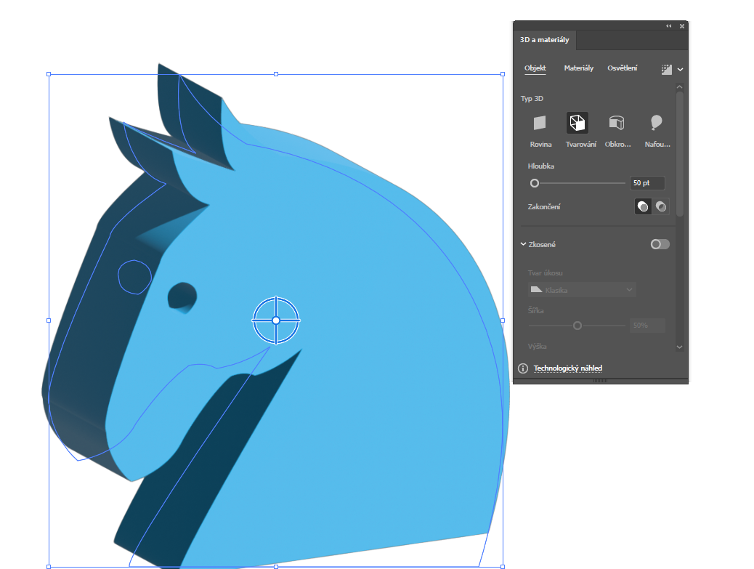This screenshot has height=569, width=754.
Task: Click the render with ray tracing icon
Action: pos(667,69)
